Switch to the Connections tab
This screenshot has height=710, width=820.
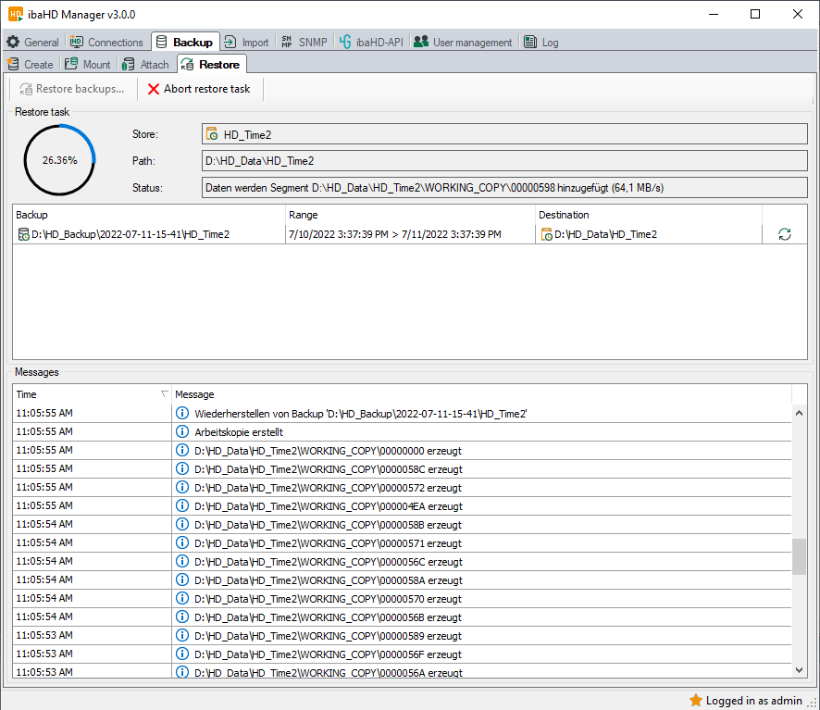point(107,42)
